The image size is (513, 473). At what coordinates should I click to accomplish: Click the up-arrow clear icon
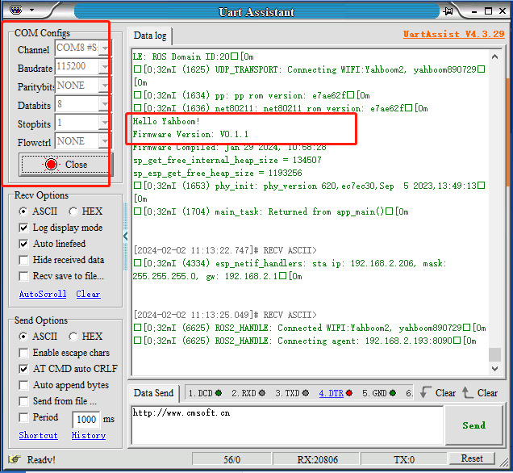click(x=467, y=392)
